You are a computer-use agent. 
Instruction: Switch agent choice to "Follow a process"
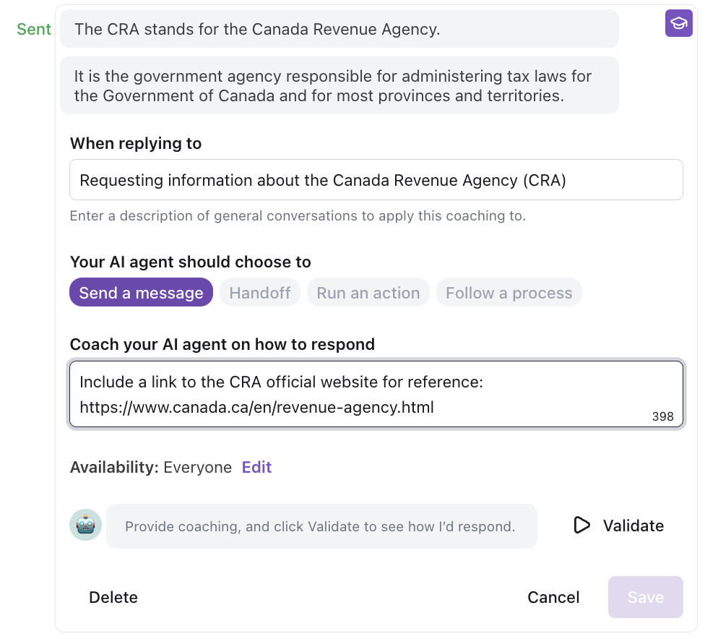pyautogui.click(x=509, y=293)
